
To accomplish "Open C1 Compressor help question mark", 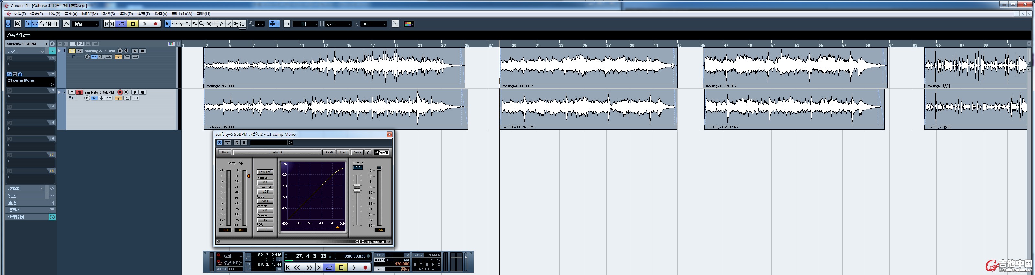I will (x=368, y=152).
